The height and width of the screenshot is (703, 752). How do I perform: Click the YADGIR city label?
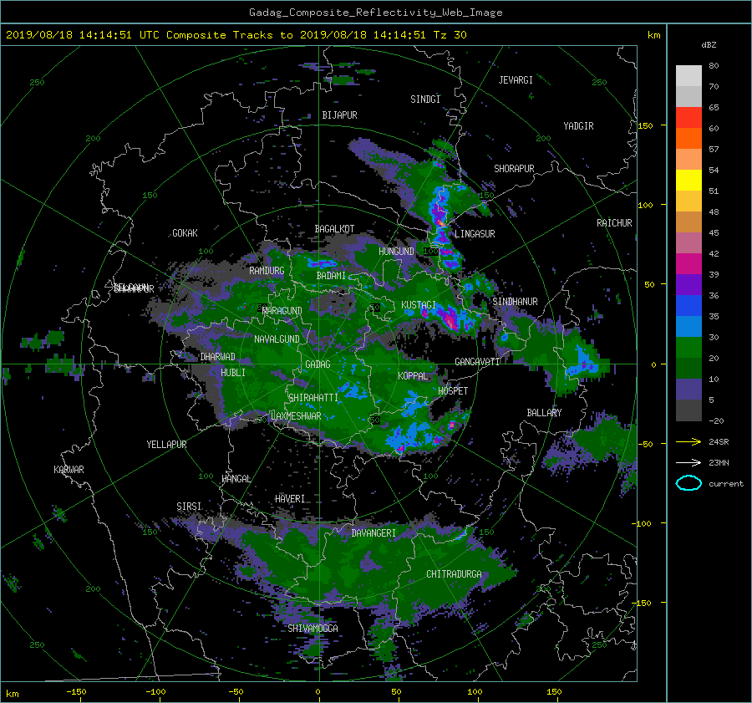pos(578,126)
